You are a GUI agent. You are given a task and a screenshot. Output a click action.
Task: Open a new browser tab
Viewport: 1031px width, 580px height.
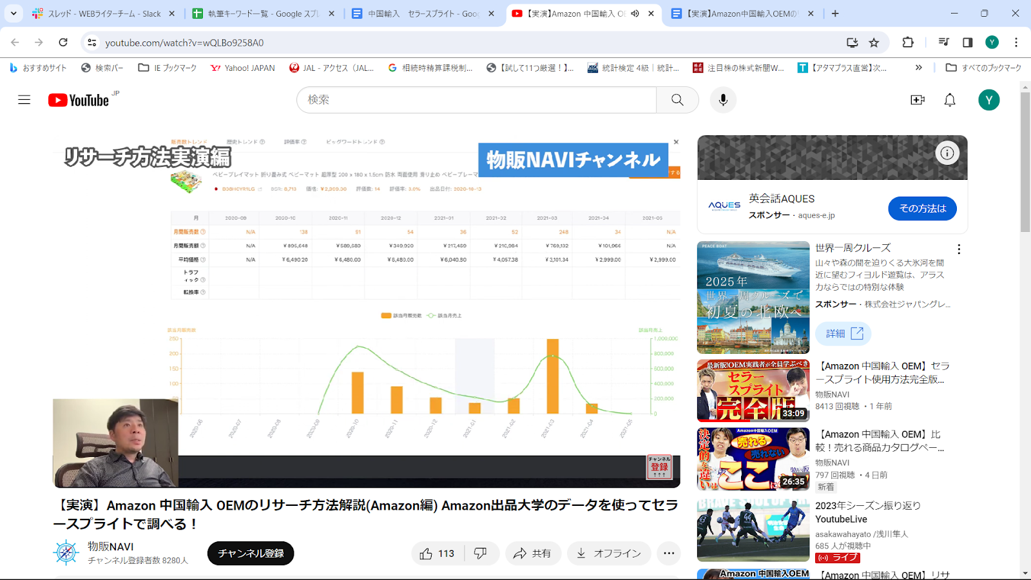835,14
